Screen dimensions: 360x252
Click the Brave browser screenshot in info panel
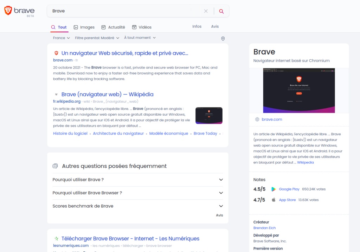point(299,90)
